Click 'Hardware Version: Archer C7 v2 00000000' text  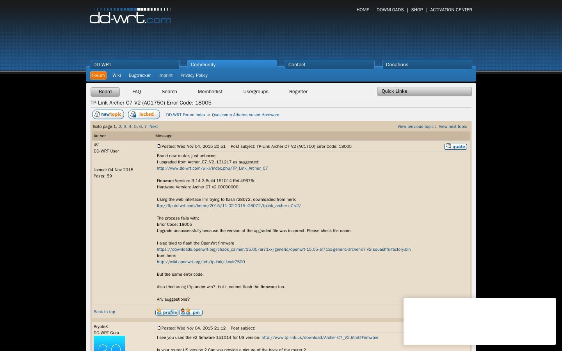click(197, 187)
